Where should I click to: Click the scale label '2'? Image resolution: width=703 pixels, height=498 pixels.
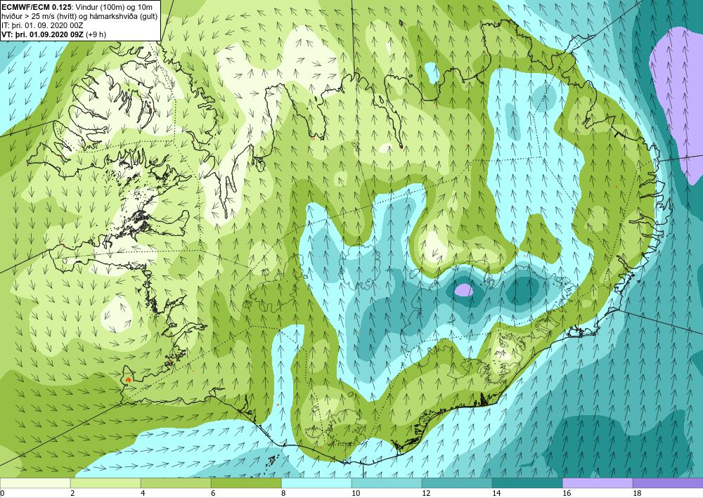[72, 493]
